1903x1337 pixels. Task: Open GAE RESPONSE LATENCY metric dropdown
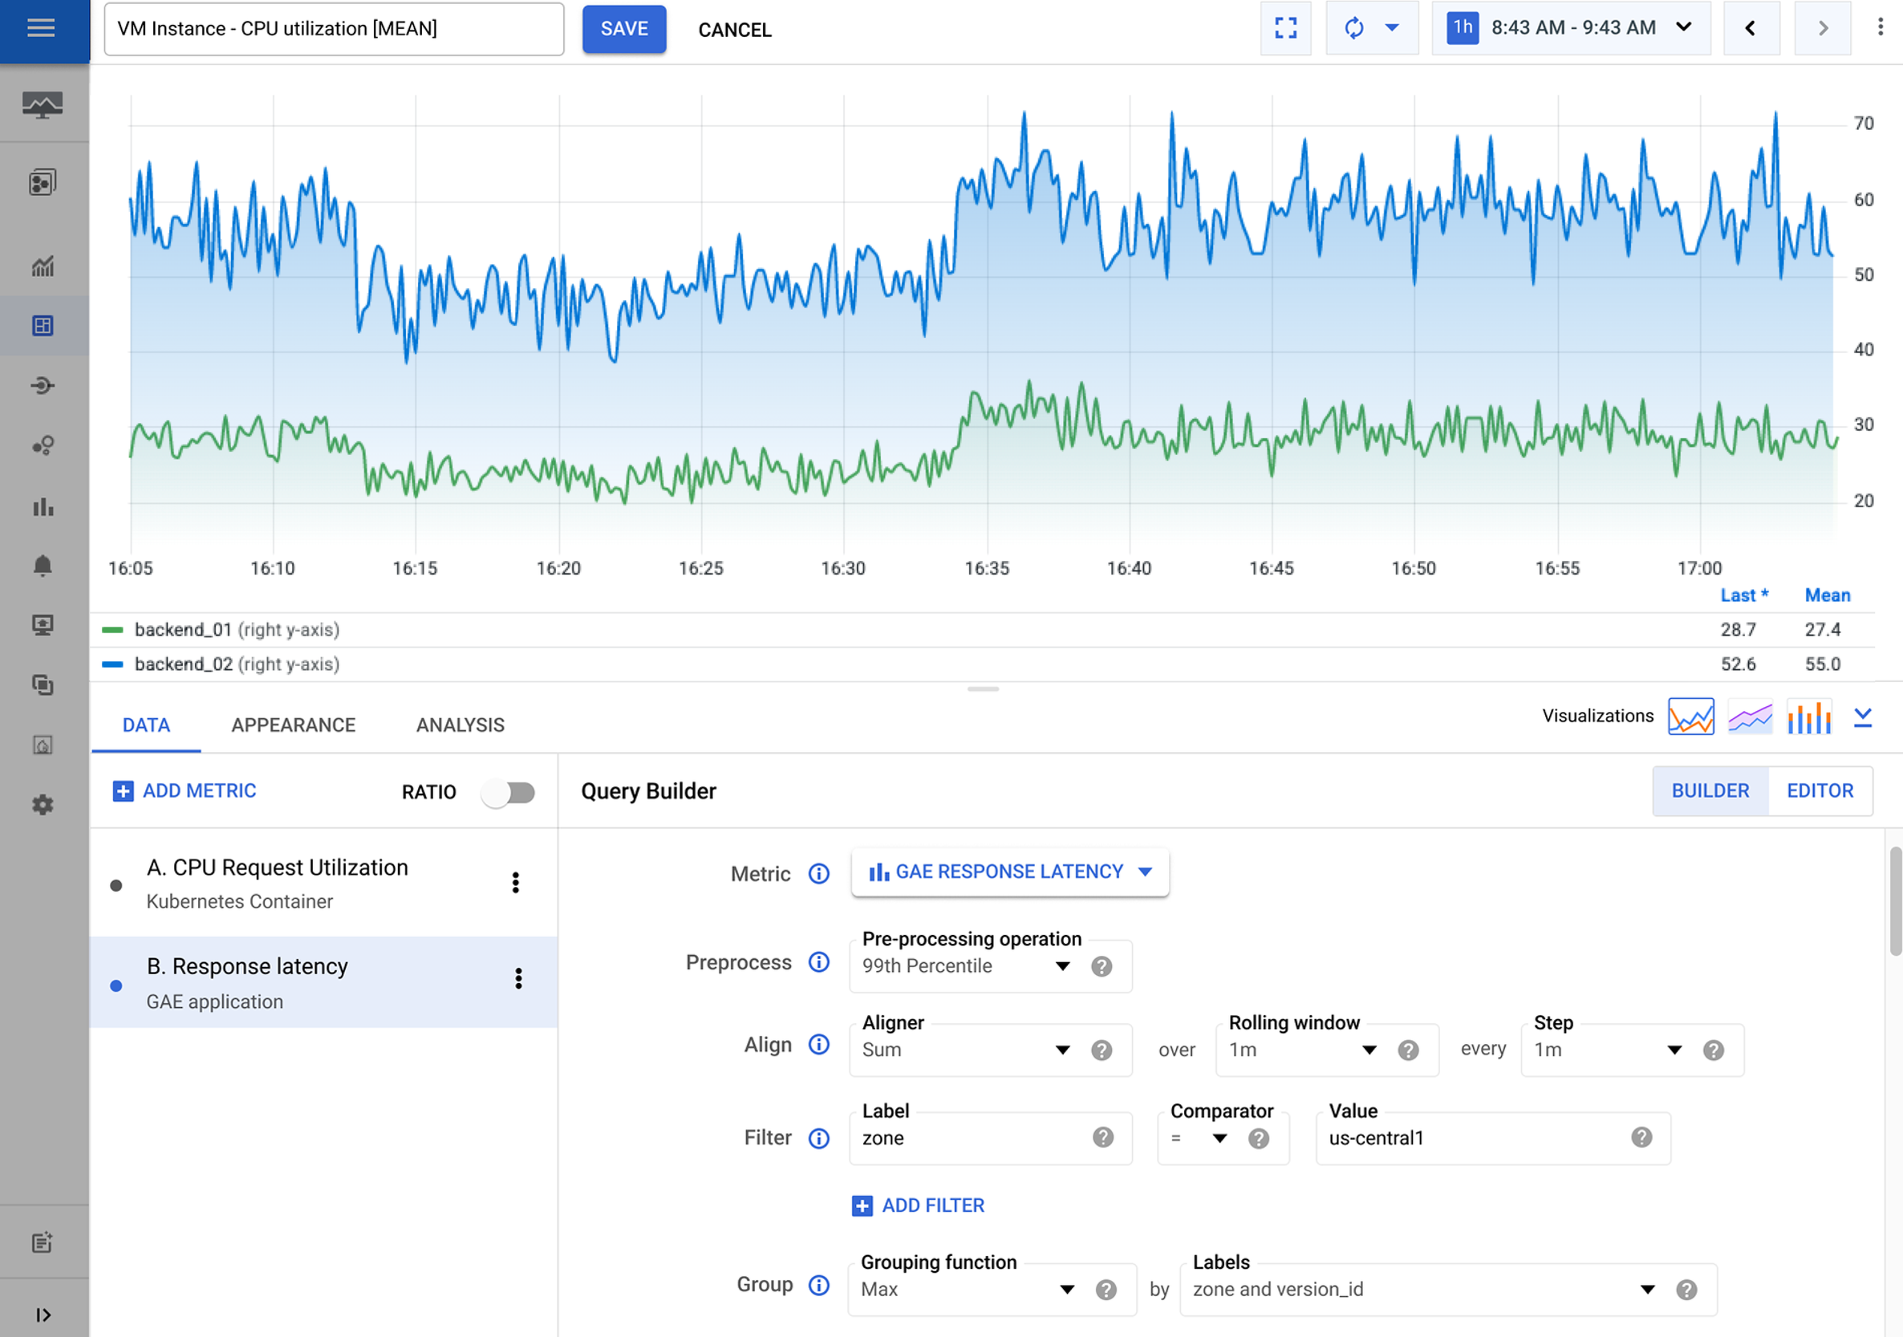click(x=1009, y=872)
